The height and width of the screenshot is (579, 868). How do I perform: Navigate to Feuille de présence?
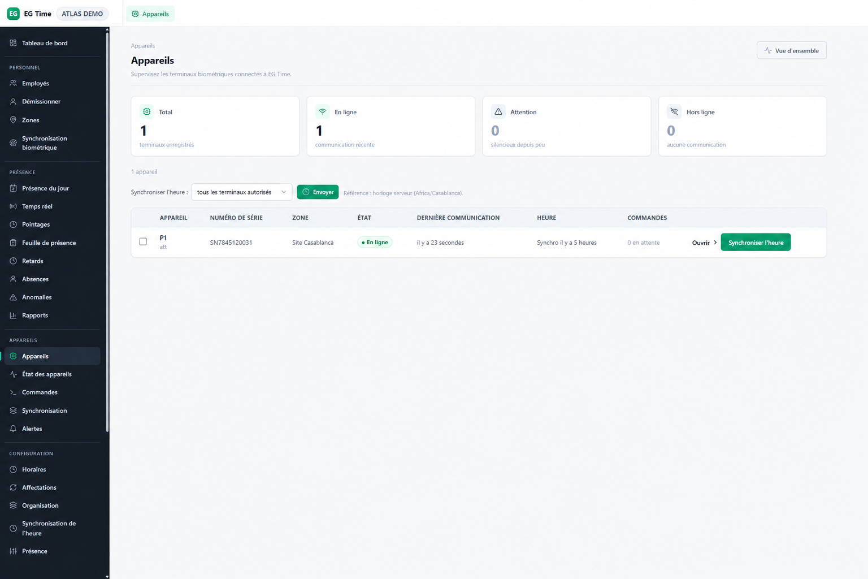pos(53,243)
